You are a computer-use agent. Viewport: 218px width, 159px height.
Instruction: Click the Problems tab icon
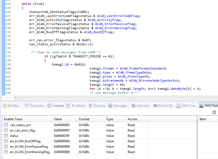[68, 106]
